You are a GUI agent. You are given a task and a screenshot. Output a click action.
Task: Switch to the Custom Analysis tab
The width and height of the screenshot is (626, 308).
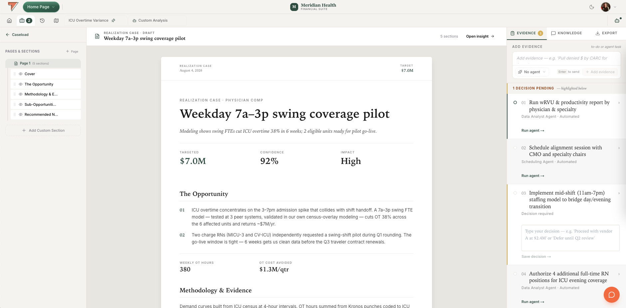coord(150,21)
